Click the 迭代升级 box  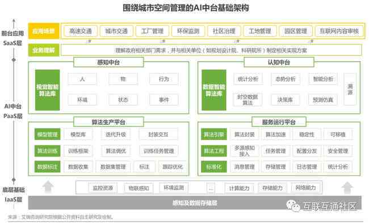pos(116,134)
